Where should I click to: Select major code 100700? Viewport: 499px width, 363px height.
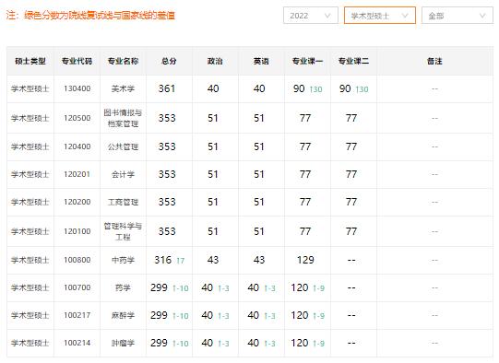tap(77, 287)
